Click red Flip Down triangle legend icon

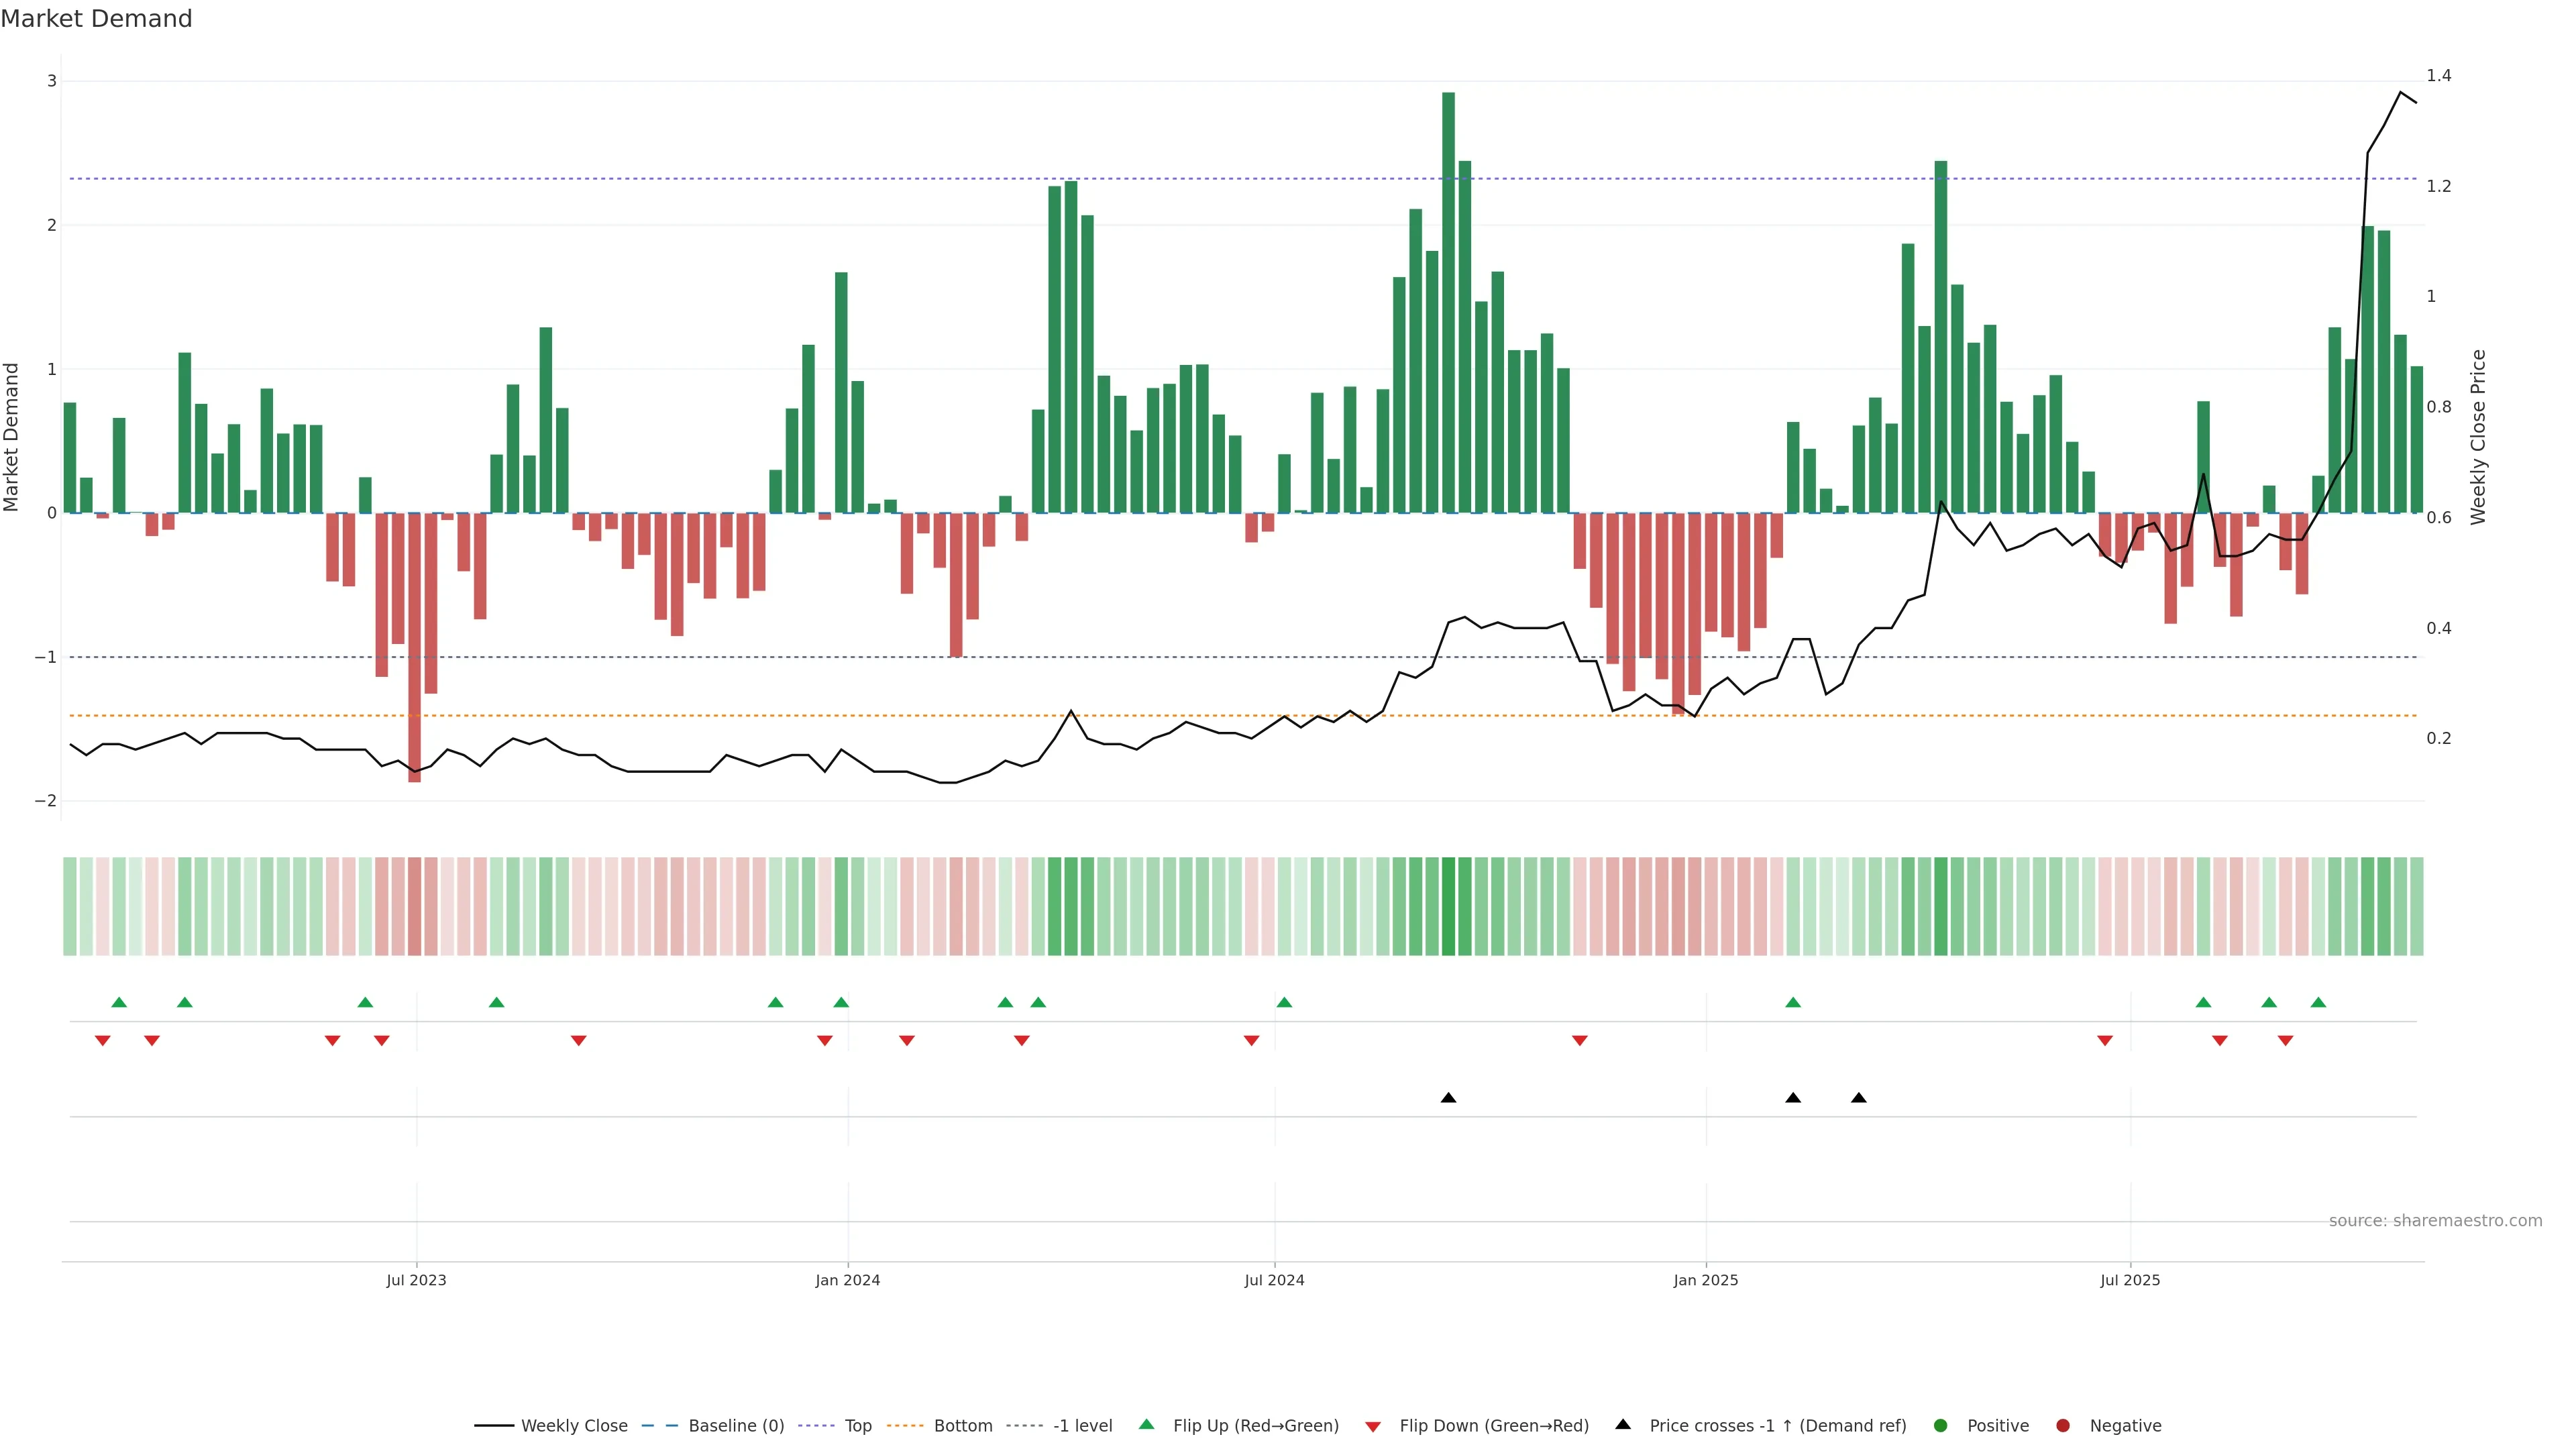(x=1373, y=1427)
